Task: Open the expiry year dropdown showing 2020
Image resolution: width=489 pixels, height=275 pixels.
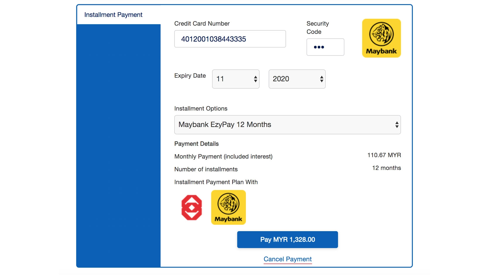Action: point(297,79)
